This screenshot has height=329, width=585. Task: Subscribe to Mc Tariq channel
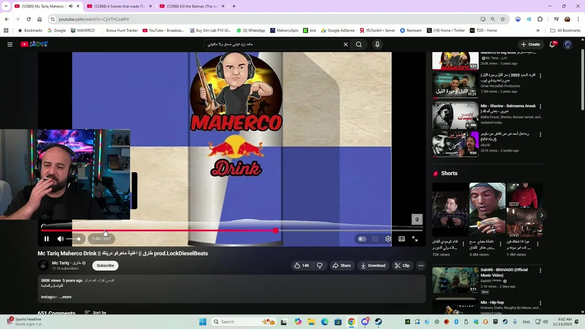tap(105, 265)
